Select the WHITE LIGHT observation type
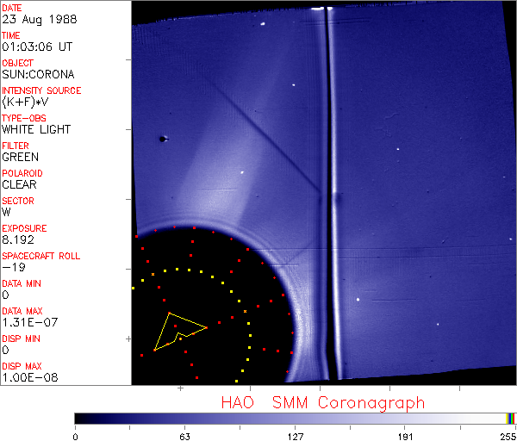Screen dimensions: 517x441 pyautogui.click(x=36, y=129)
